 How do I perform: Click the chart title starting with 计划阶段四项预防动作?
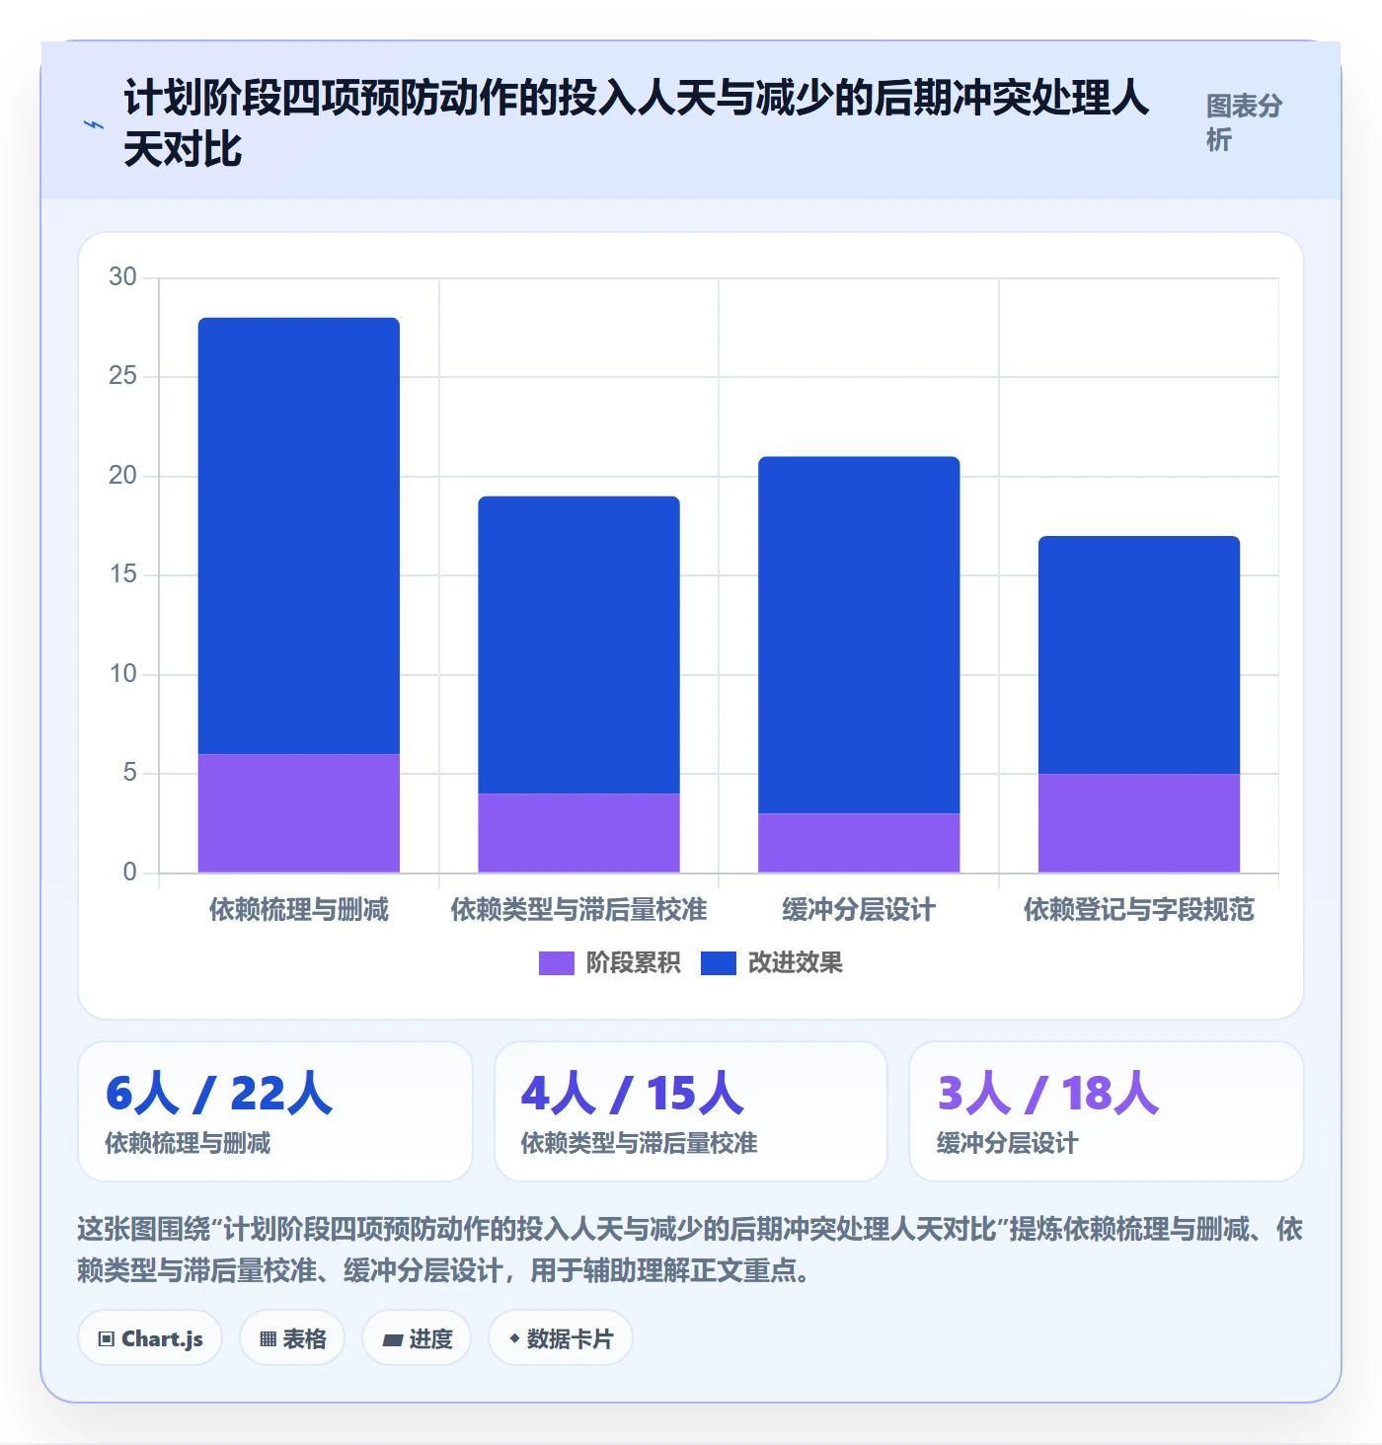click(x=637, y=123)
